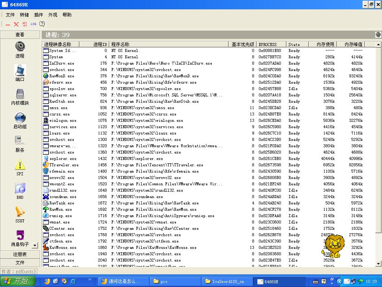Sort by 内存峰值 column header
The image size is (382, 287).
351,44
